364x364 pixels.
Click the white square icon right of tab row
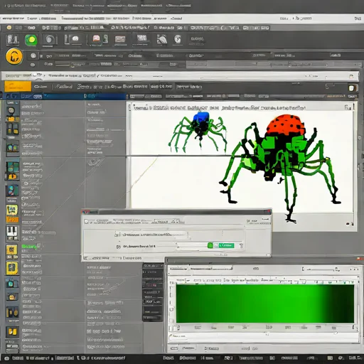[x=352, y=88]
